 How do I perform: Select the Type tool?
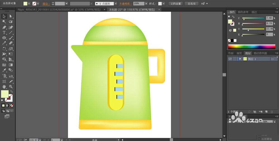pyautogui.click(x=4, y=33)
